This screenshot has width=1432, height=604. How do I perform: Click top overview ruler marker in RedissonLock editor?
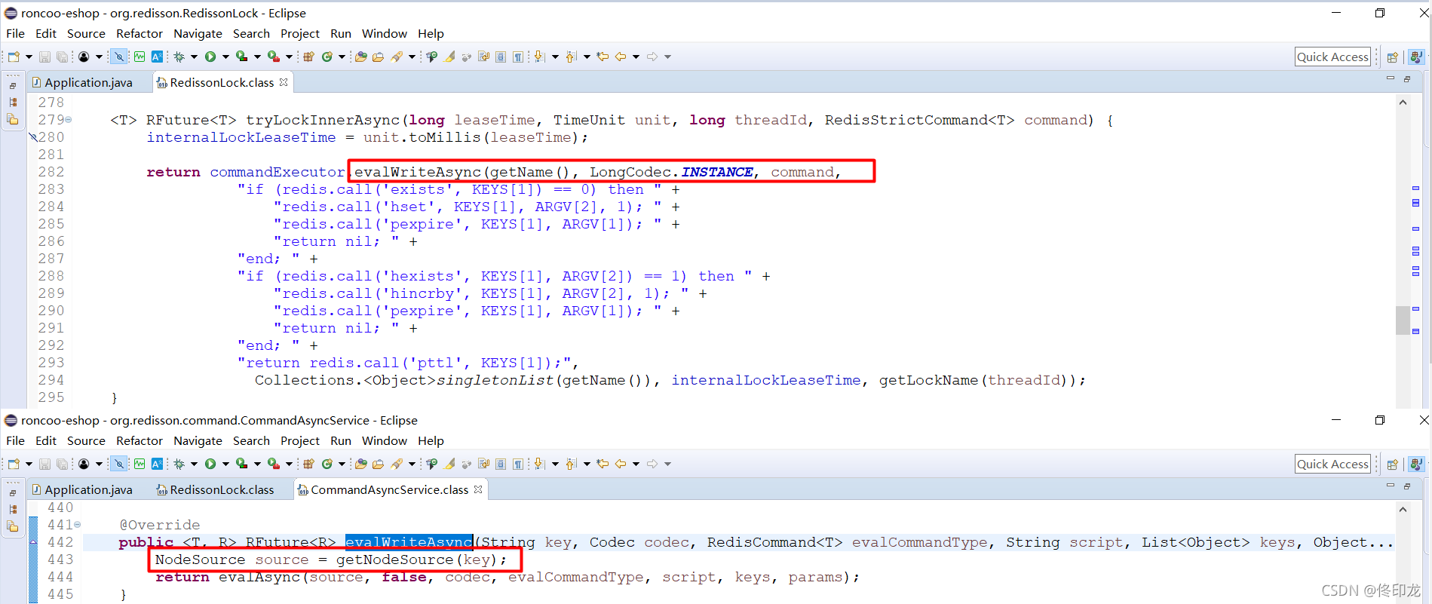click(1415, 188)
